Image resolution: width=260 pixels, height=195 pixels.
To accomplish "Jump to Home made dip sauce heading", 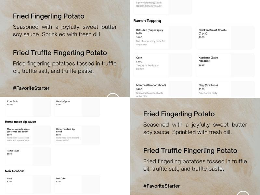I will (x=20, y=122).
